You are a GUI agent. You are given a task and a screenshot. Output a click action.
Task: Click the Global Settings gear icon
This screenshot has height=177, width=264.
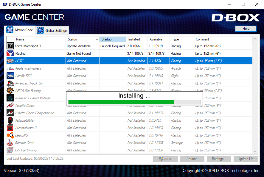tap(40, 30)
